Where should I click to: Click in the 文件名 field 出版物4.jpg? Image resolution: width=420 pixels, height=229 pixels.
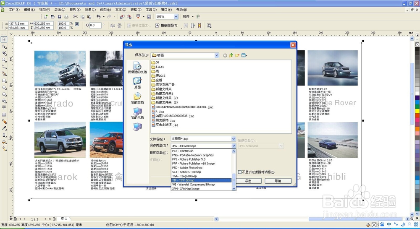[201, 138]
